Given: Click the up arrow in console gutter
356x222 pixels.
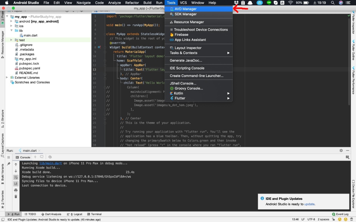Looking at the screenshot, I should pyautogui.click(x=16, y=165).
